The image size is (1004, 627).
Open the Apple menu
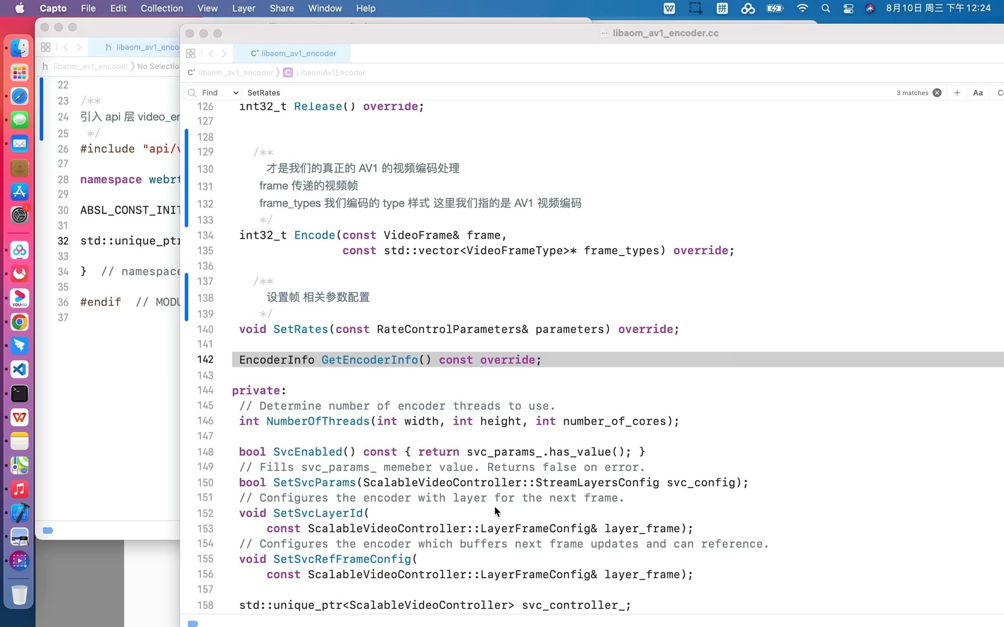19,8
